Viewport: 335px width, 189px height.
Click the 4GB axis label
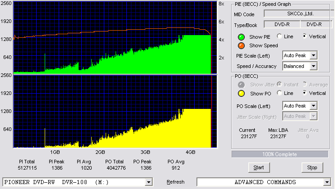[191, 152]
